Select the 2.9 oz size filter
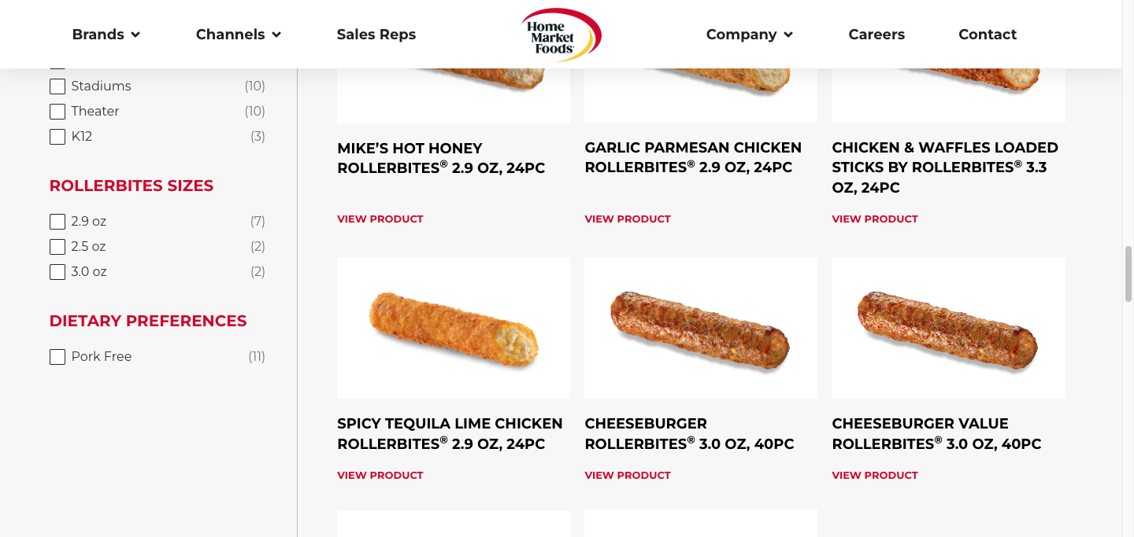This screenshot has width=1134, height=537. (x=57, y=222)
